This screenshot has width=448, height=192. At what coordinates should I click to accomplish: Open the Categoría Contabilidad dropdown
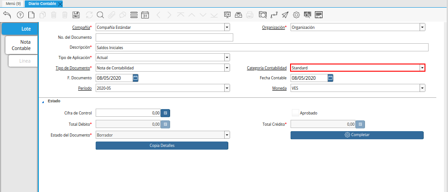coord(422,68)
